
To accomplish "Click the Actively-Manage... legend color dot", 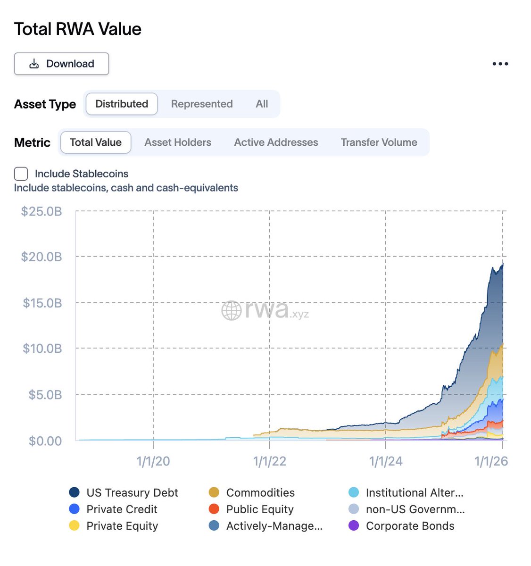I will [x=213, y=526].
